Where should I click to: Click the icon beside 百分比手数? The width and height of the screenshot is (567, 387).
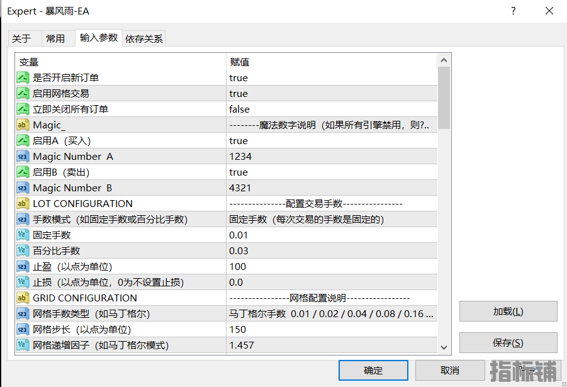pos(23,250)
